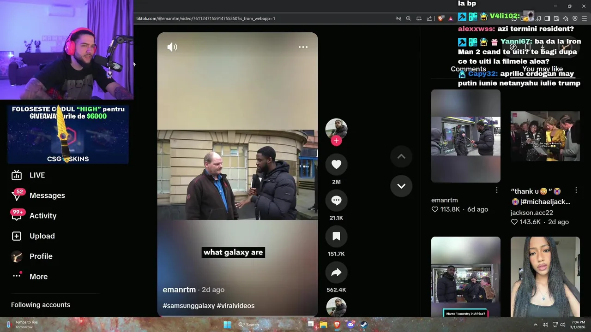
Task: Mute the TikTok video sound
Action: 172,47
